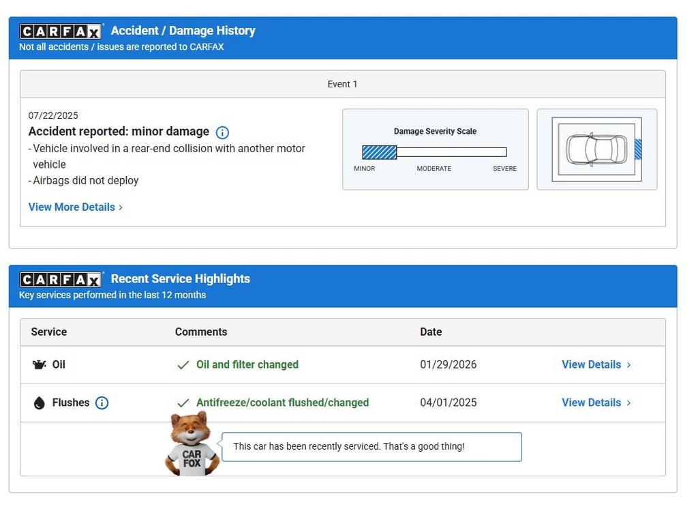698x505 pixels.
Task: Click the oil can icon
Action: [x=39, y=365]
